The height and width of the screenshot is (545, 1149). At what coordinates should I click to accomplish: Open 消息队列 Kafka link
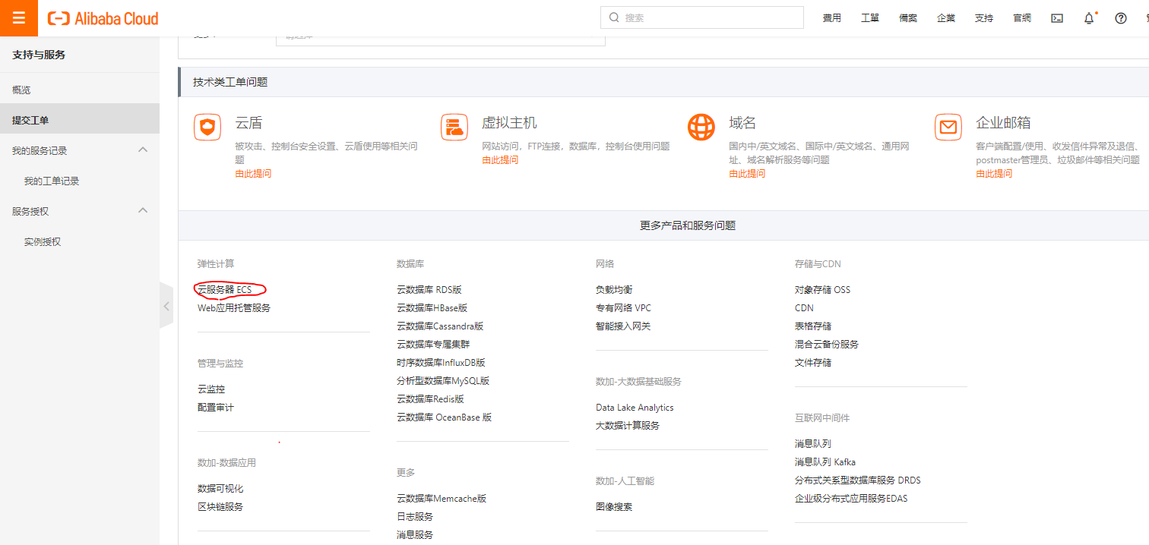[825, 462]
